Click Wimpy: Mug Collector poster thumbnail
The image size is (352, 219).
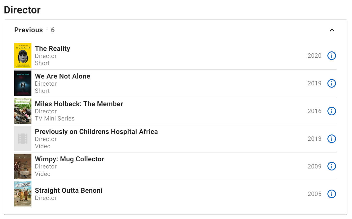pos(23,166)
